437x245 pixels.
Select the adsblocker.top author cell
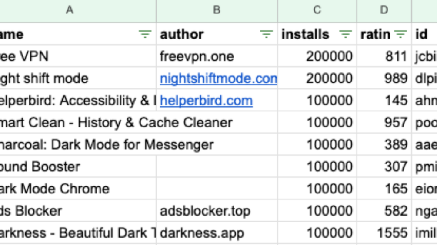(217, 211)
